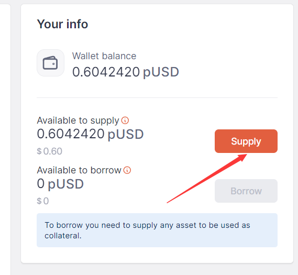
Task: Click the $0.60 supply value
Action: coord(49,151)
